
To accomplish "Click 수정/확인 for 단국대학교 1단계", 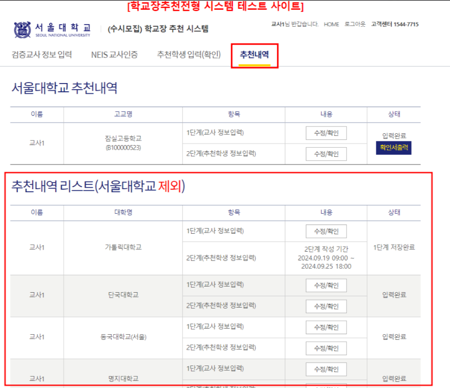I will [326, 285].
